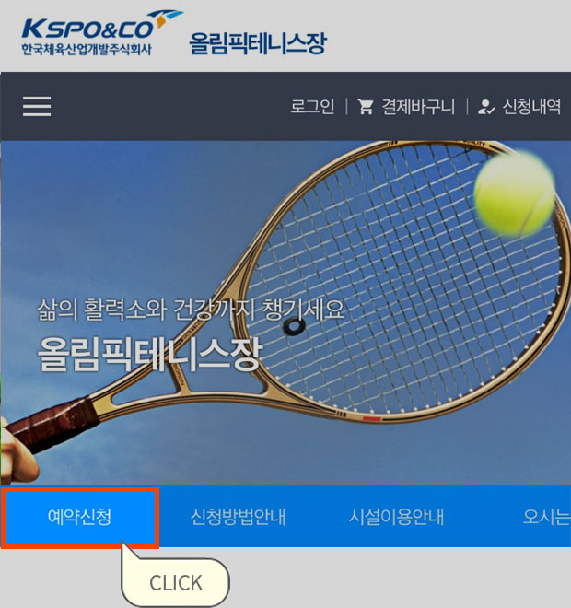Click the CLICK callout bubble
571x608 pixels.
[176, 581]
